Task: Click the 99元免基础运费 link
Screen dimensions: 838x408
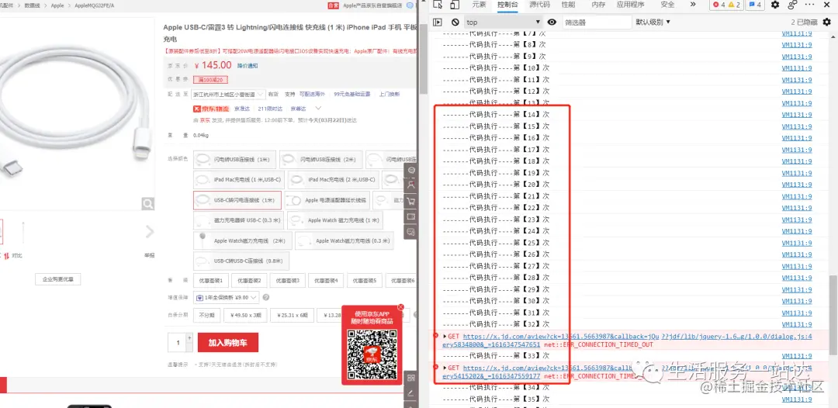Action: pyautogui.click(x=351, y=94)
